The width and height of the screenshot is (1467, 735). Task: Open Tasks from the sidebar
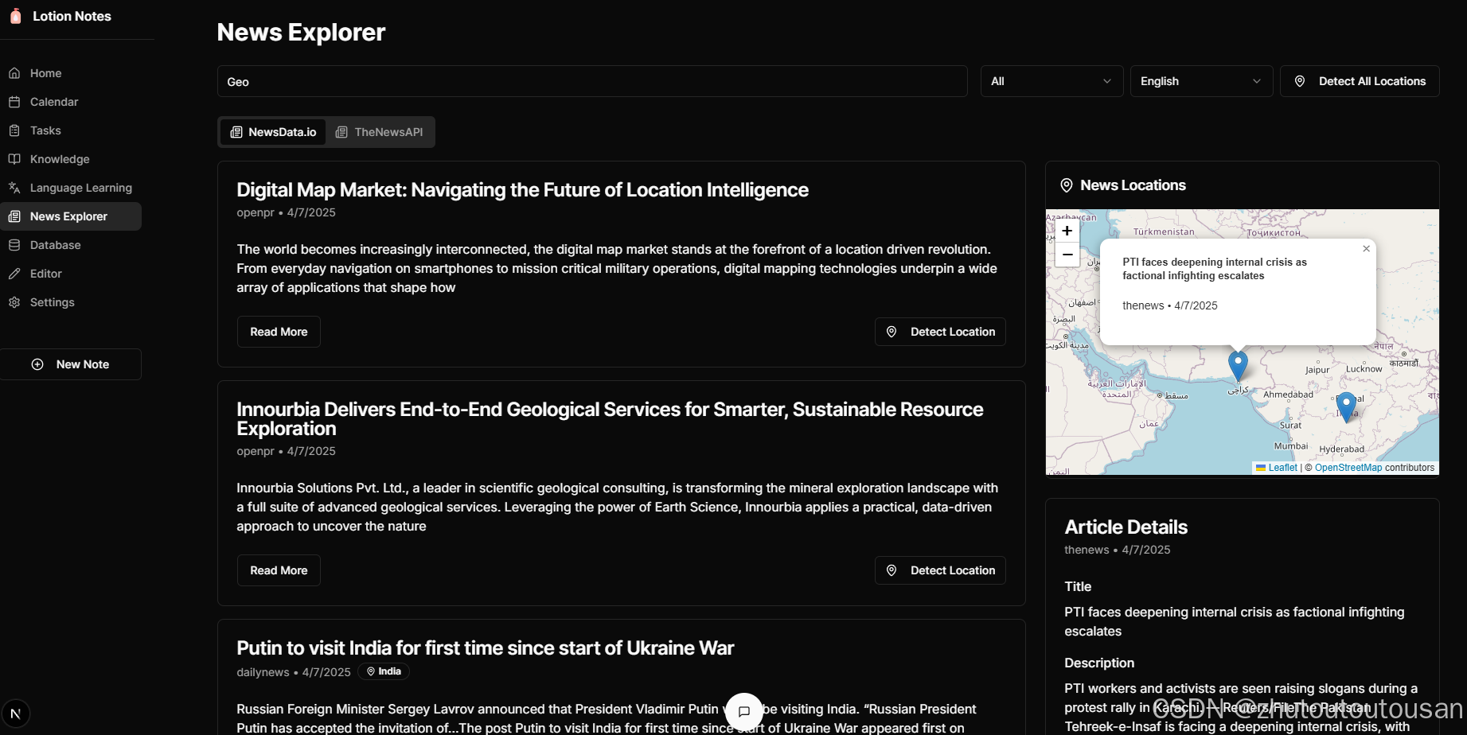pos(71,130)
